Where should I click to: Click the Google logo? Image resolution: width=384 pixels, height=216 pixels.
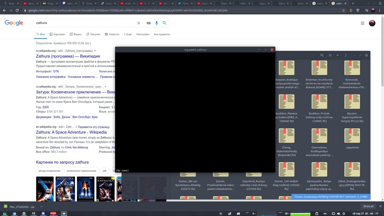point(14,23)
